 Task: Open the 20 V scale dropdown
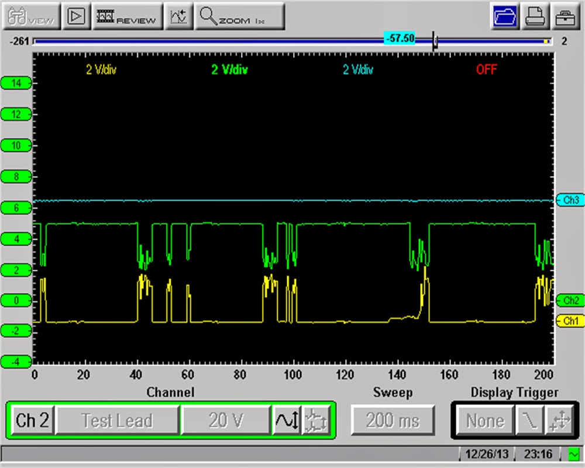[225, 420]
